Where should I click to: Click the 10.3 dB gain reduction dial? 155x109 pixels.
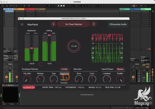click(74, 46)
